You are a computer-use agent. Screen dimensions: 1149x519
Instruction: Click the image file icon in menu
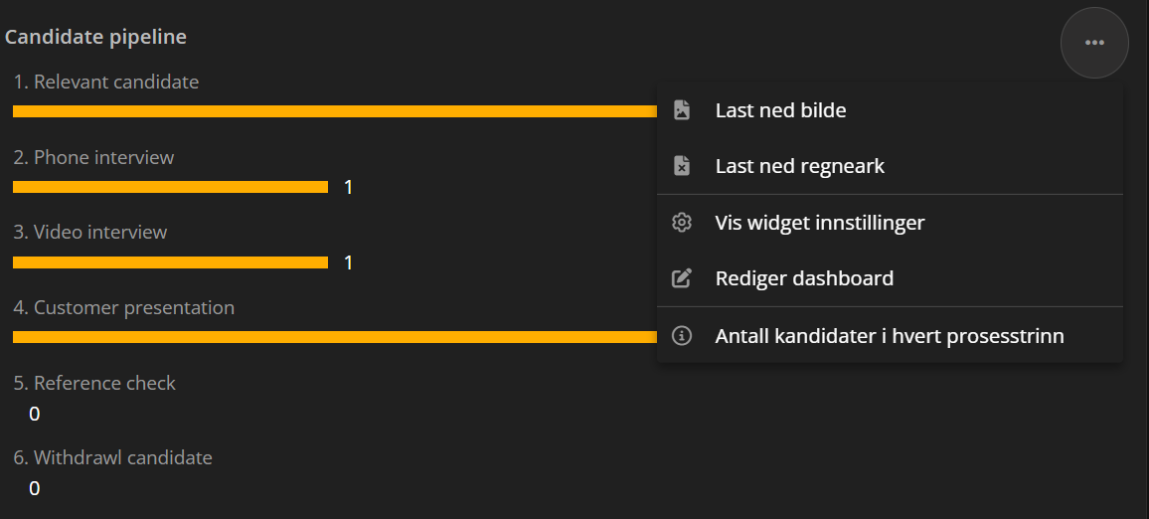(682, 110)
